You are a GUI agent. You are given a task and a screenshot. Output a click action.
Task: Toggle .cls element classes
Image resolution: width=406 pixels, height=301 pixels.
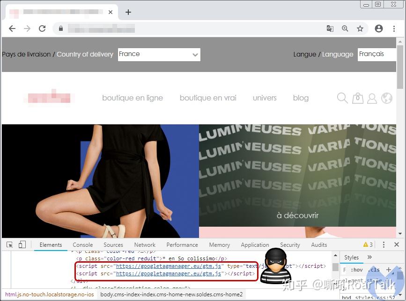[375, 270]
